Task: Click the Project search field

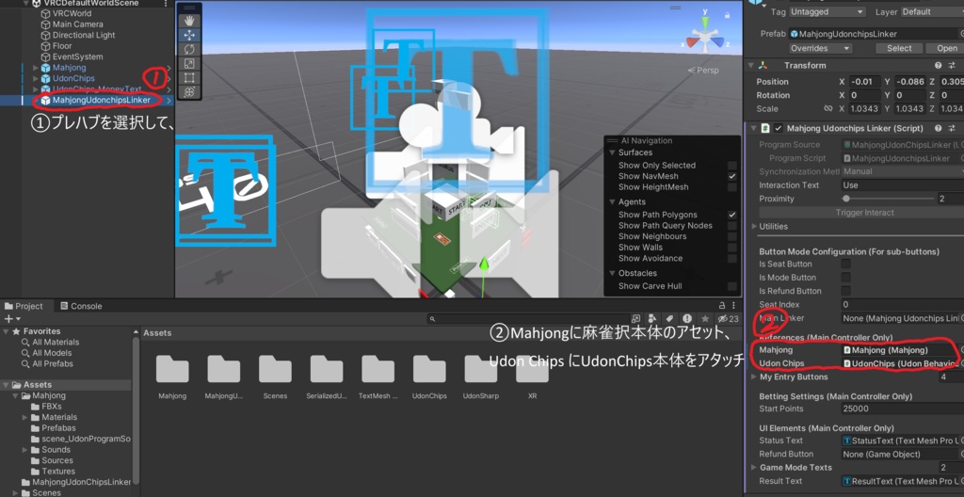Action: (527, 318)
